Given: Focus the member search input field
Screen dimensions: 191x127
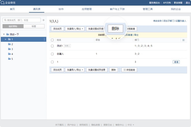Looking at the screenshot, I should [x=23, y=20].
